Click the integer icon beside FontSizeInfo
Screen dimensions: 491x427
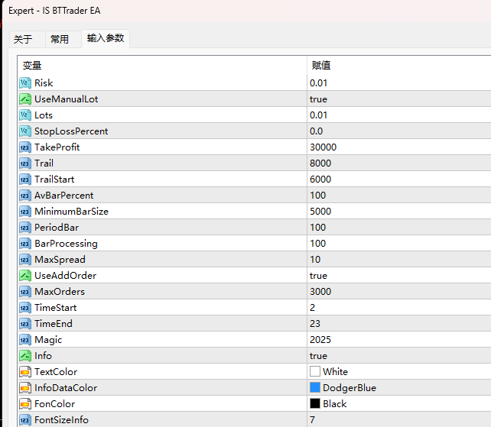tap(25, 420)
